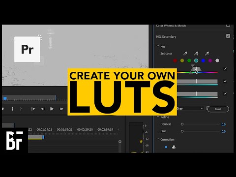Click the Mark Out bracket button
Viewport: 236px width, 177px height.
(21, 109)
